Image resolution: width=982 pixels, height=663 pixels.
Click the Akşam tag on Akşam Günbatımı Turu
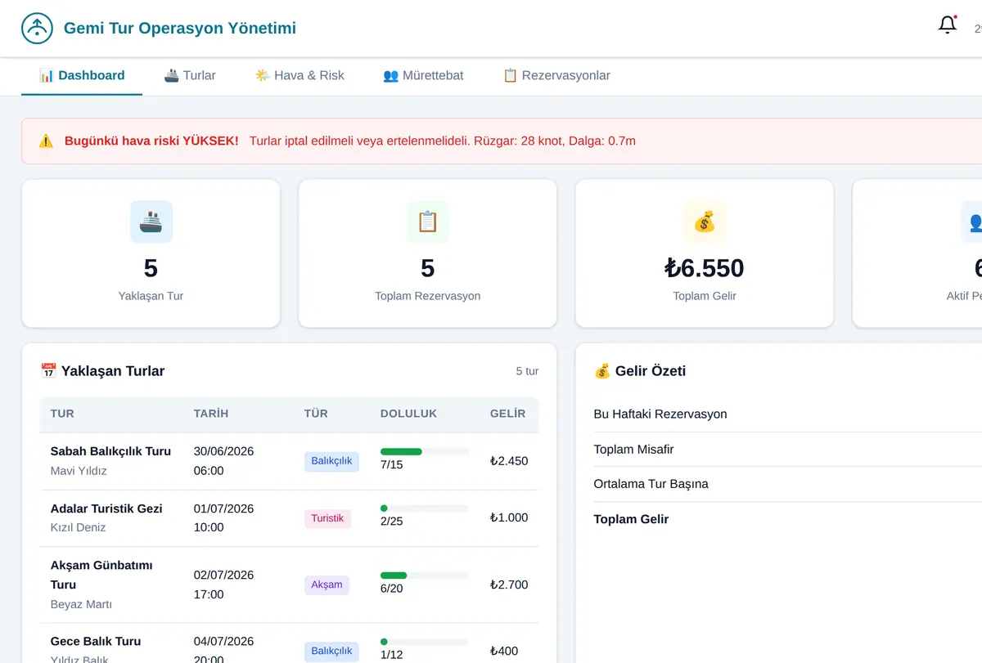(327, 585)
